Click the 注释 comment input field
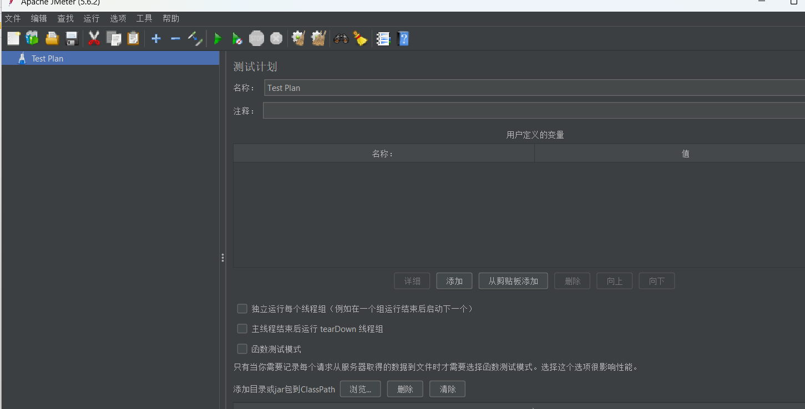 [534, 110]
